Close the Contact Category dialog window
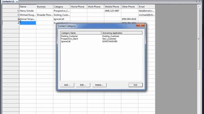 coord(141,25)
